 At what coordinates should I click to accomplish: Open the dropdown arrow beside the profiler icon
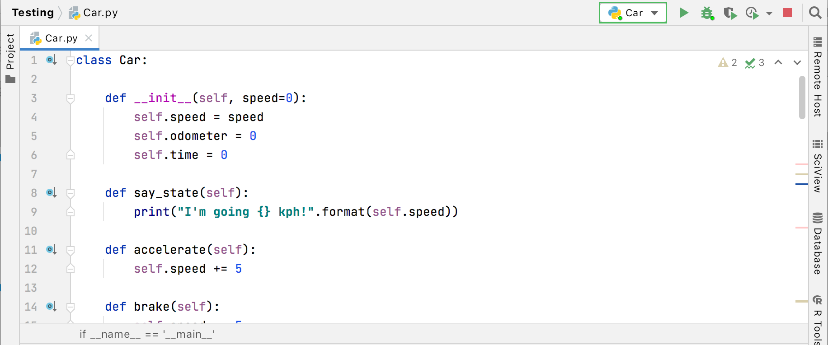769,13
